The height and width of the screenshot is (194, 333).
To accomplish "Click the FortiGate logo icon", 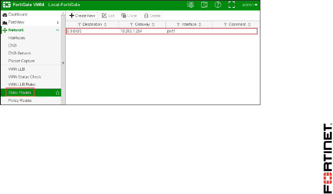I will (7, 5).
